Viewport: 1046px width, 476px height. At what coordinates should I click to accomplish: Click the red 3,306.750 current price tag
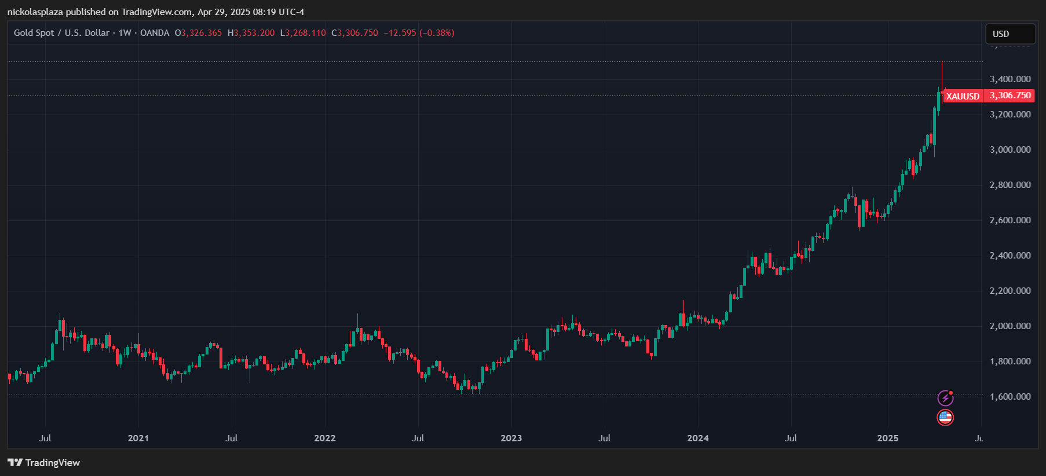tap(1010, 95)
